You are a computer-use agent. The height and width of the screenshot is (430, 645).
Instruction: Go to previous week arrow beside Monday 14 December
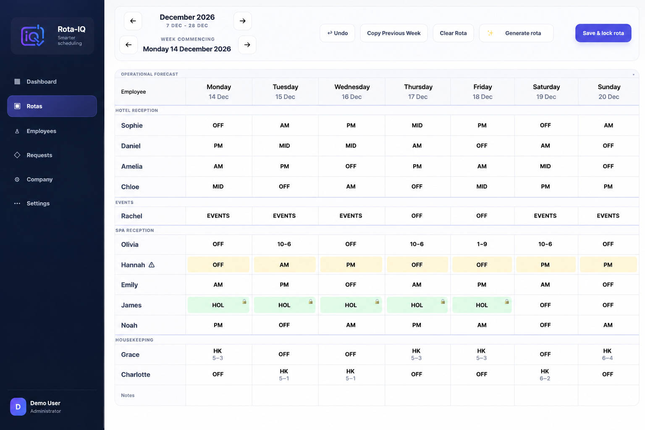(x=128, y=45)
